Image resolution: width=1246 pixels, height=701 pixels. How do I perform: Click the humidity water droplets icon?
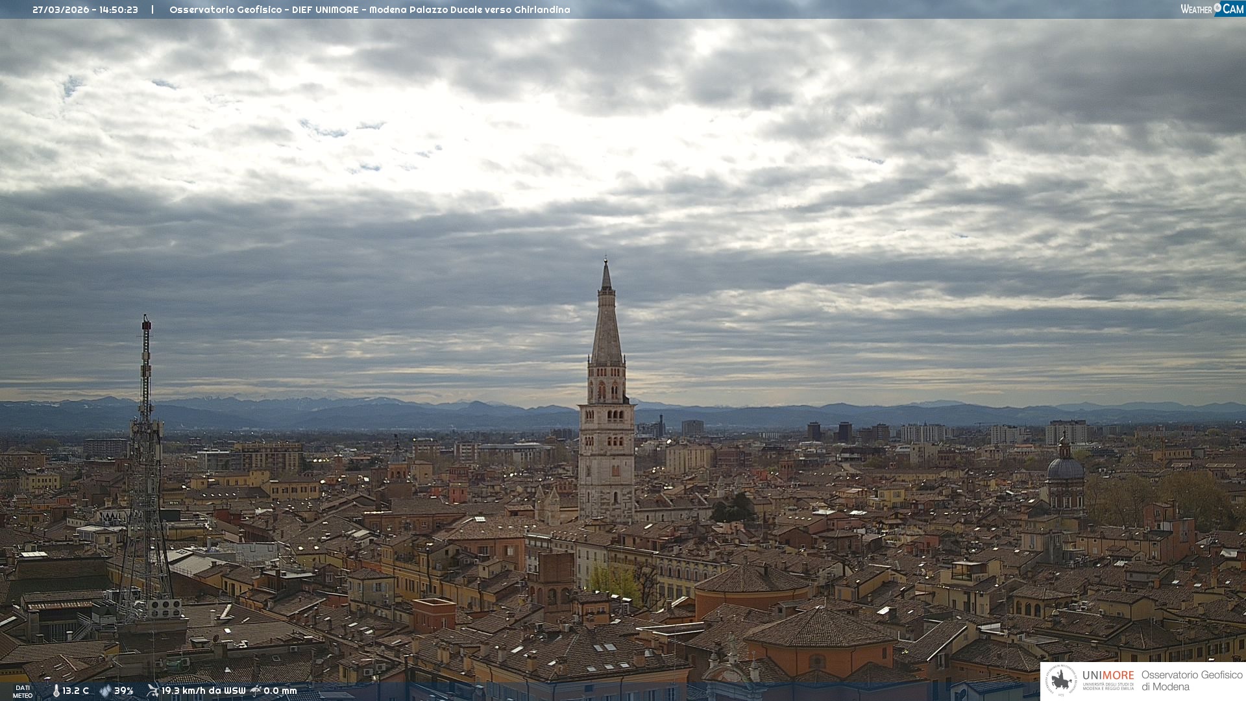[x=105, y=691]
